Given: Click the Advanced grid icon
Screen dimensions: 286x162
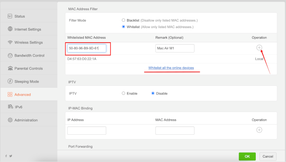Looking at the screenshot, I should [x=10, y=94].
